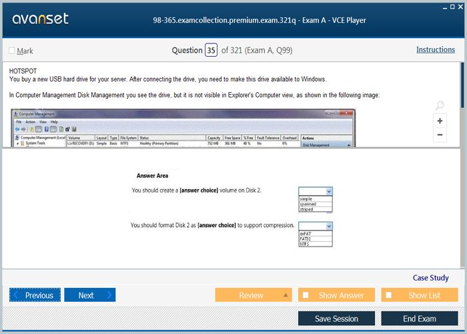The image size is (467, 334).
Task: Go to the Previous question
Action: pos(35,295)
